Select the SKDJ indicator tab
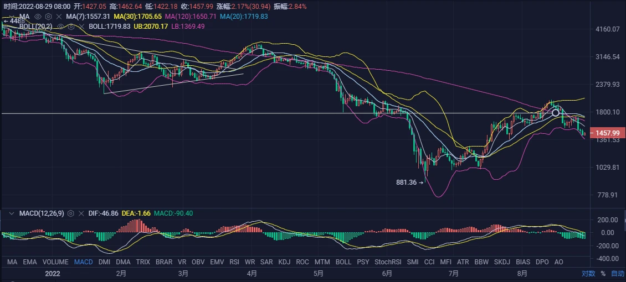Screen dimensions: 626x282 502,262
